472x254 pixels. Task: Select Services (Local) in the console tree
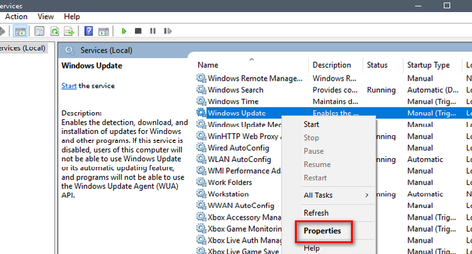22,48
